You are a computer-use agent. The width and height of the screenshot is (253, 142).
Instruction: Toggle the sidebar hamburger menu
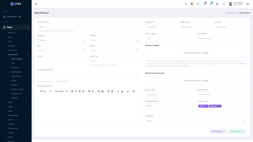36,4
